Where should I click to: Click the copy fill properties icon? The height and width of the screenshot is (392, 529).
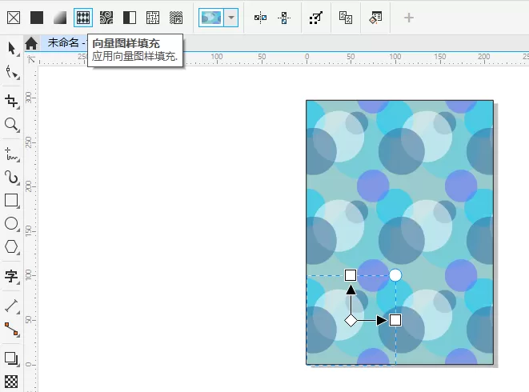(x=346, y=18)
